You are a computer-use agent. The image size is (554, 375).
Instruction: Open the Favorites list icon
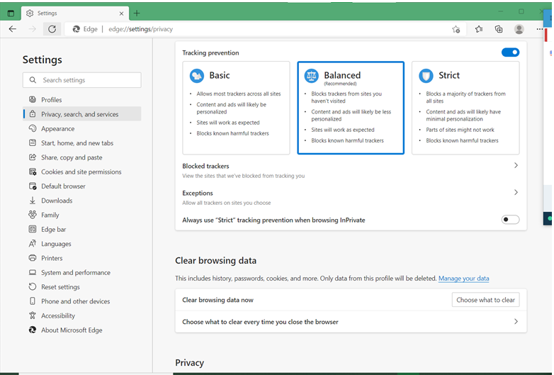(479, 29)
